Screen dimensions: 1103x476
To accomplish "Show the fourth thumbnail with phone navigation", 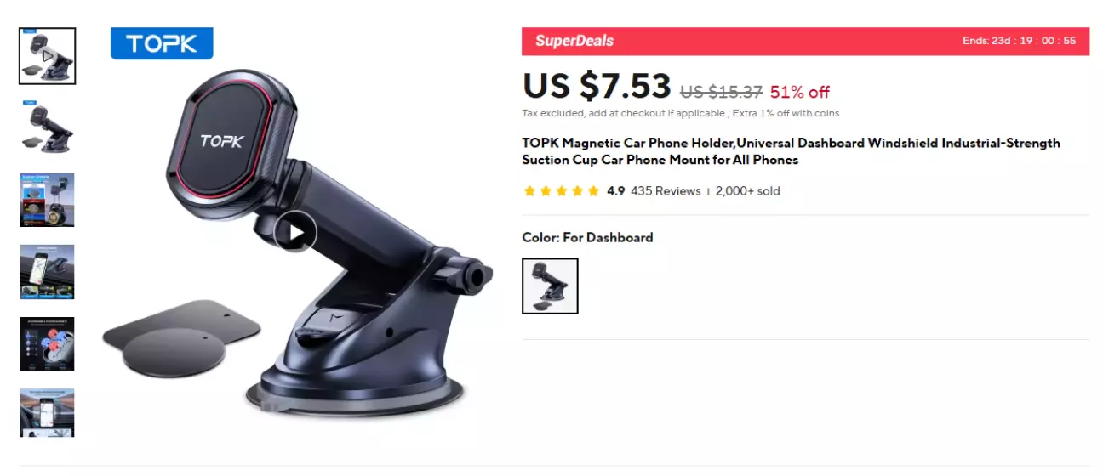I will tap(48, 272).
